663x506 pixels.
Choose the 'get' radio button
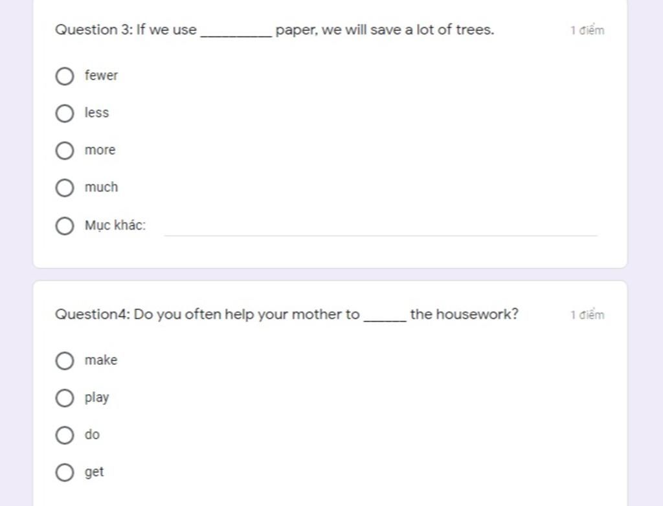(x=65, y=472)
